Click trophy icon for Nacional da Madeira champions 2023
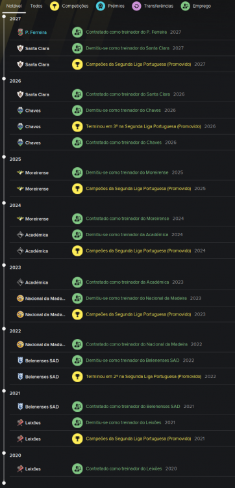Screen dimensions: 235x488 pyautogui.click(x=77, y=314)
